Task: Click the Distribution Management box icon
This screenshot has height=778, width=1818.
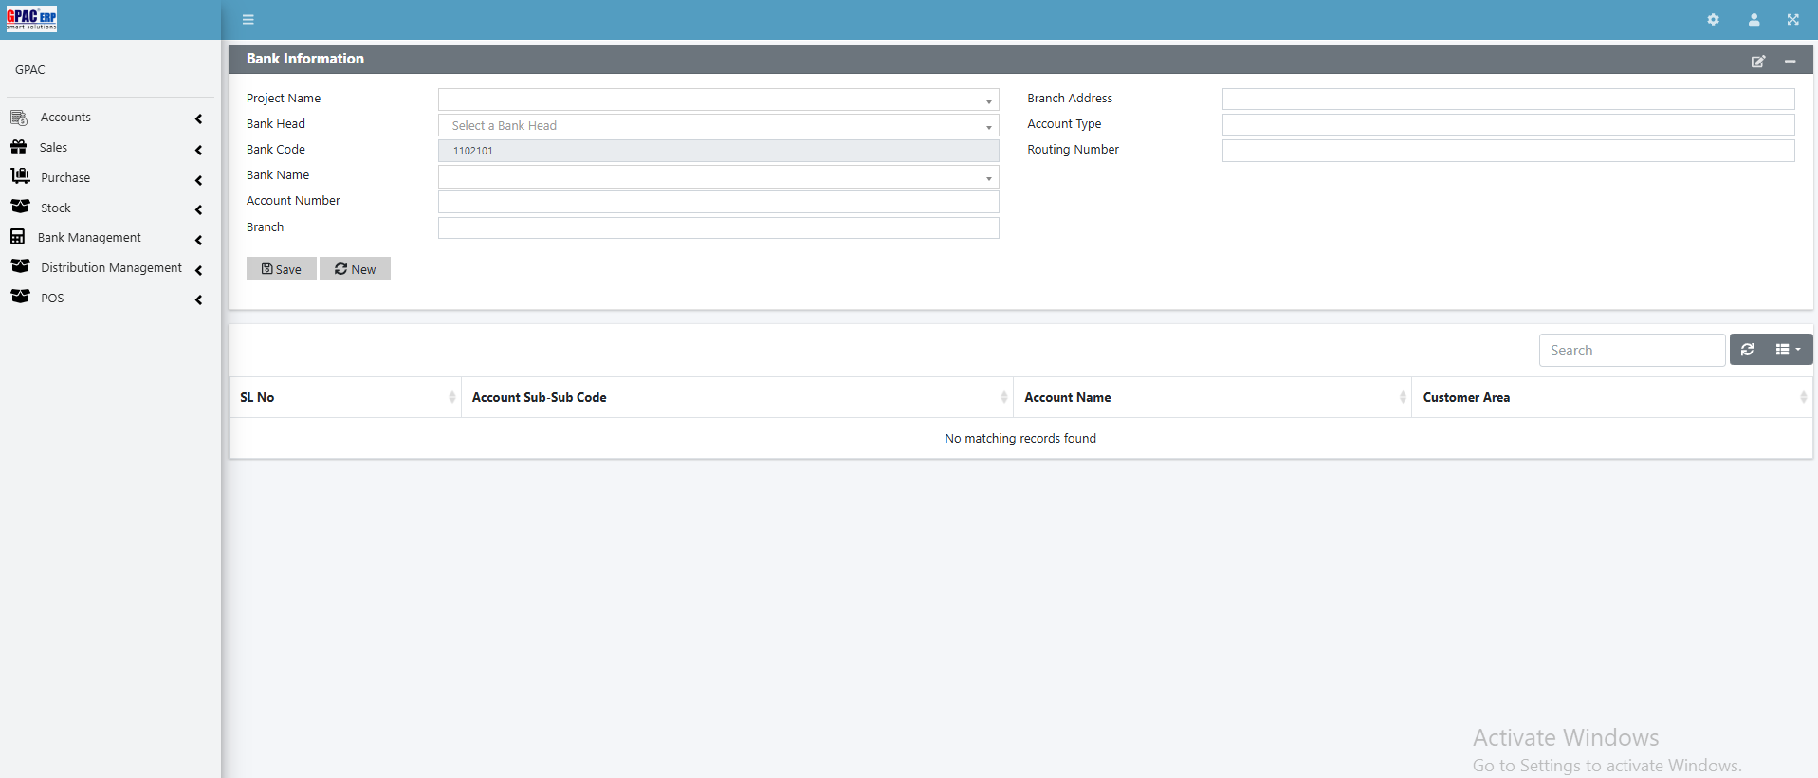Action: [20, 266]
